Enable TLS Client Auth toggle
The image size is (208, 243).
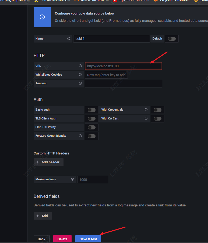coord(91,119)
